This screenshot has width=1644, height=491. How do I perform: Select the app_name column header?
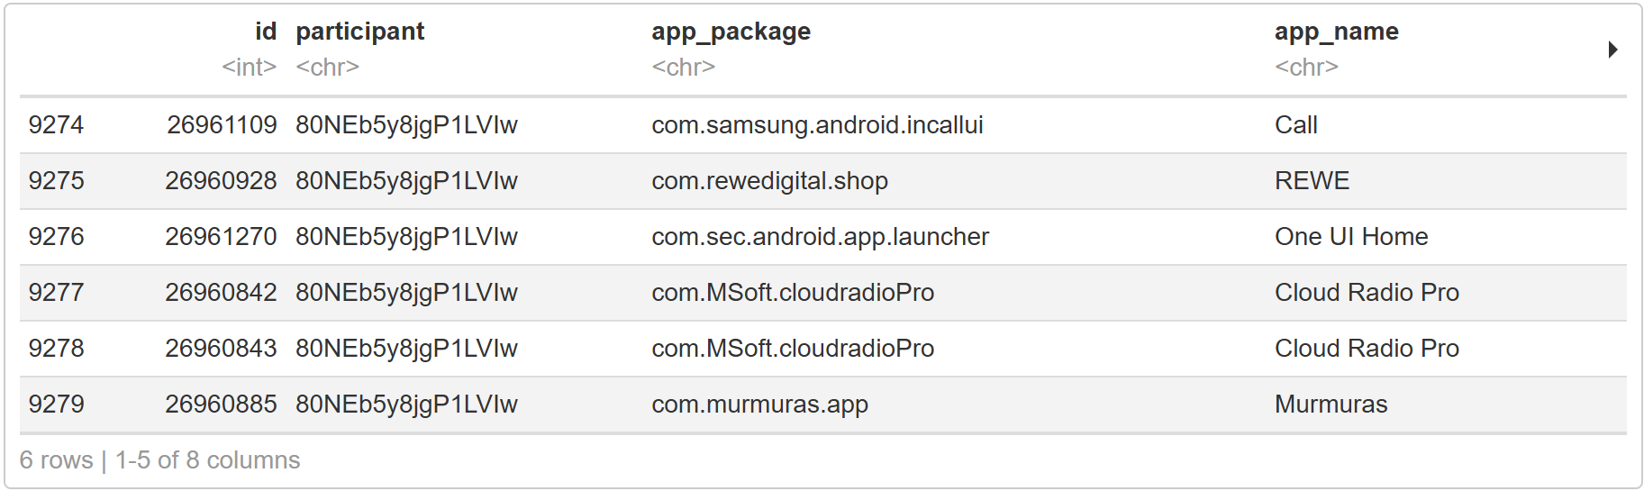[x=1336, y=32]
